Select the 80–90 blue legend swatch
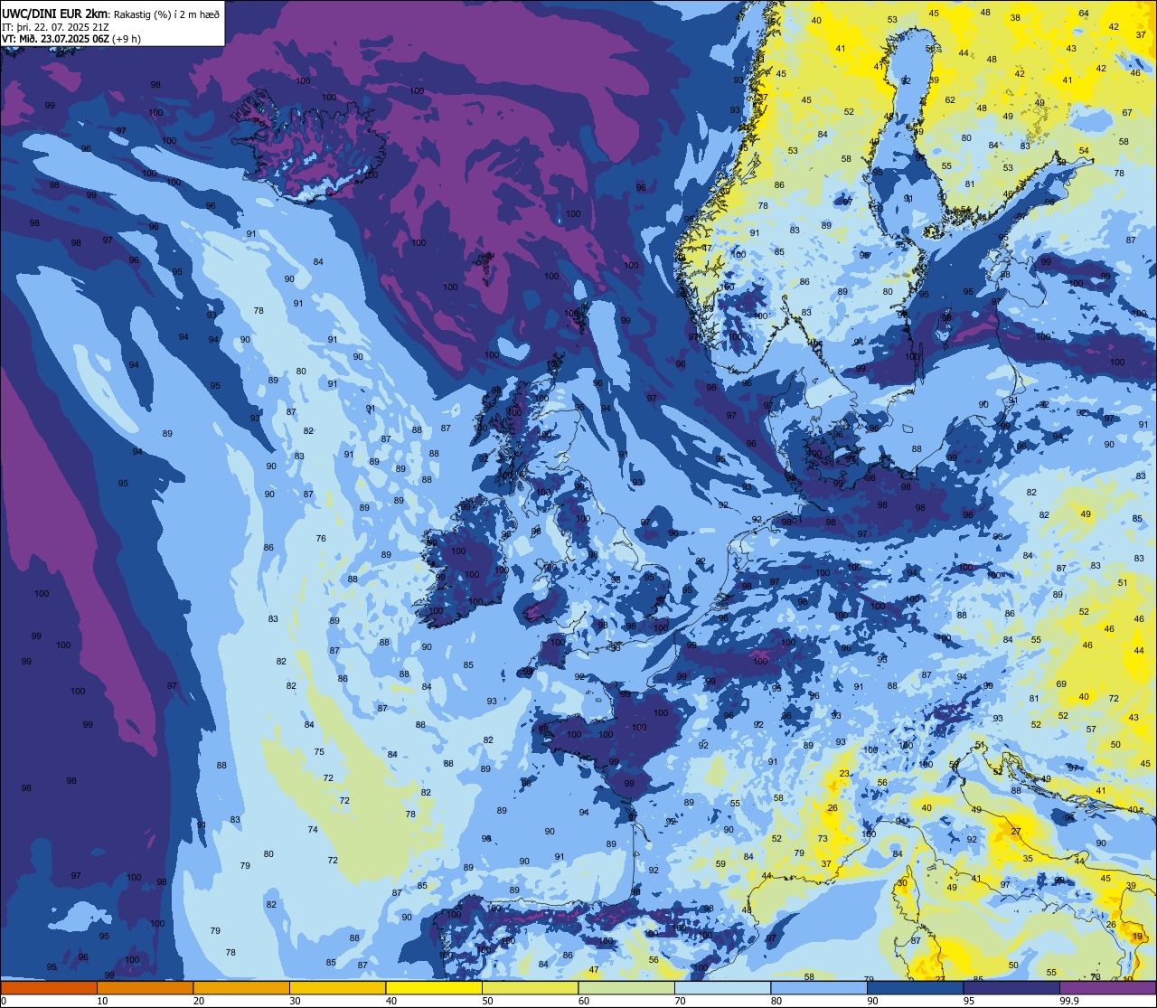This screenshot has width=1157, height=1008. click(x=819, y=987)
